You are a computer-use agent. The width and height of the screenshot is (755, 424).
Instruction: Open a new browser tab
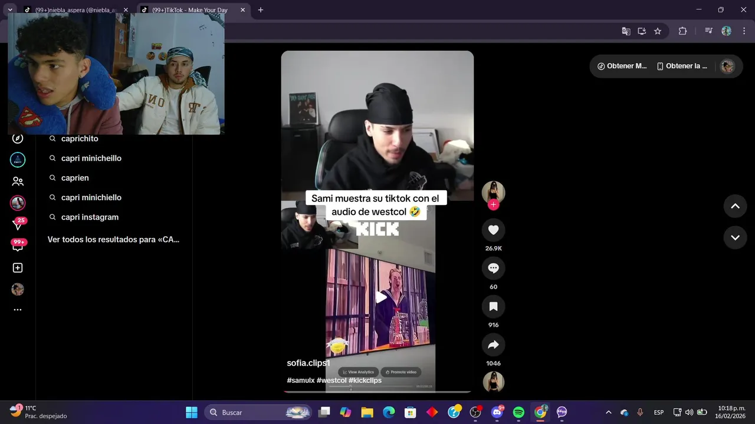point(261,10)
